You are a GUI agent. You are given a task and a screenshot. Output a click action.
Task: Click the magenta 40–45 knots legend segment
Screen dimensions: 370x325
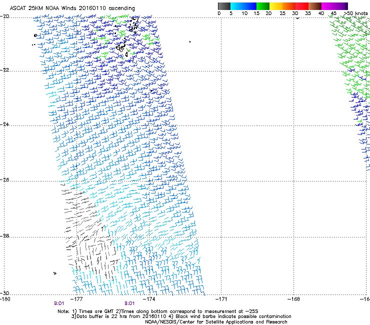tap(328, 6)
